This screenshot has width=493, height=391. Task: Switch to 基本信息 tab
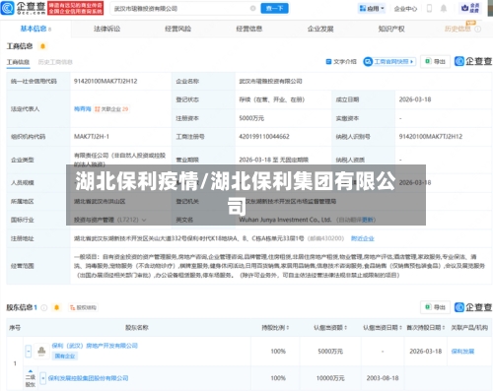point(35,29)
